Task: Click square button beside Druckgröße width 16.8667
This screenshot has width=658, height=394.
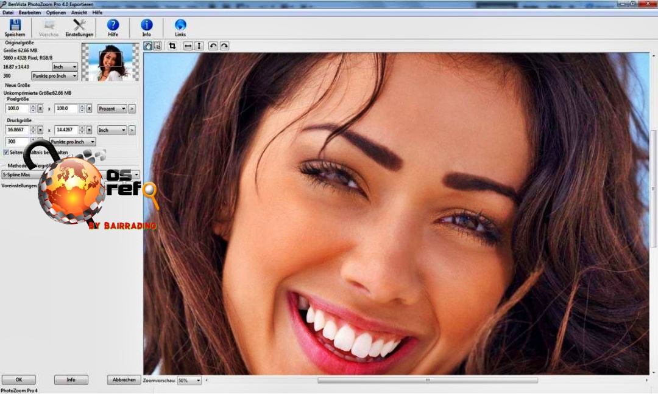Action: (x=40, y=130)
